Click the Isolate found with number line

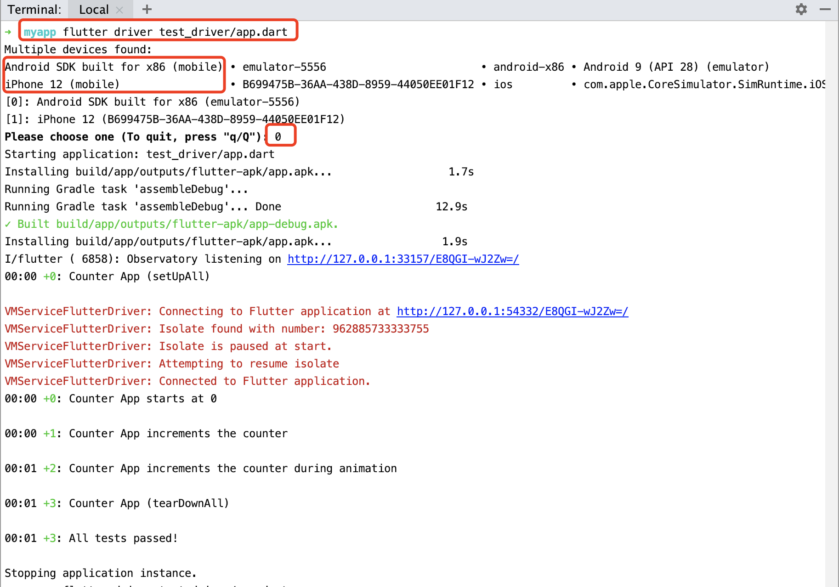click(x=216, y=328)
